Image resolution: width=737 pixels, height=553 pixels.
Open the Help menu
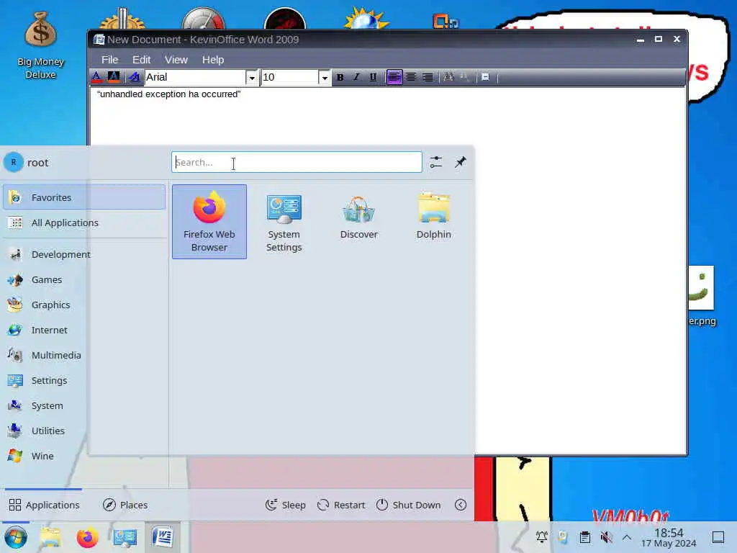tap(213, 60)
